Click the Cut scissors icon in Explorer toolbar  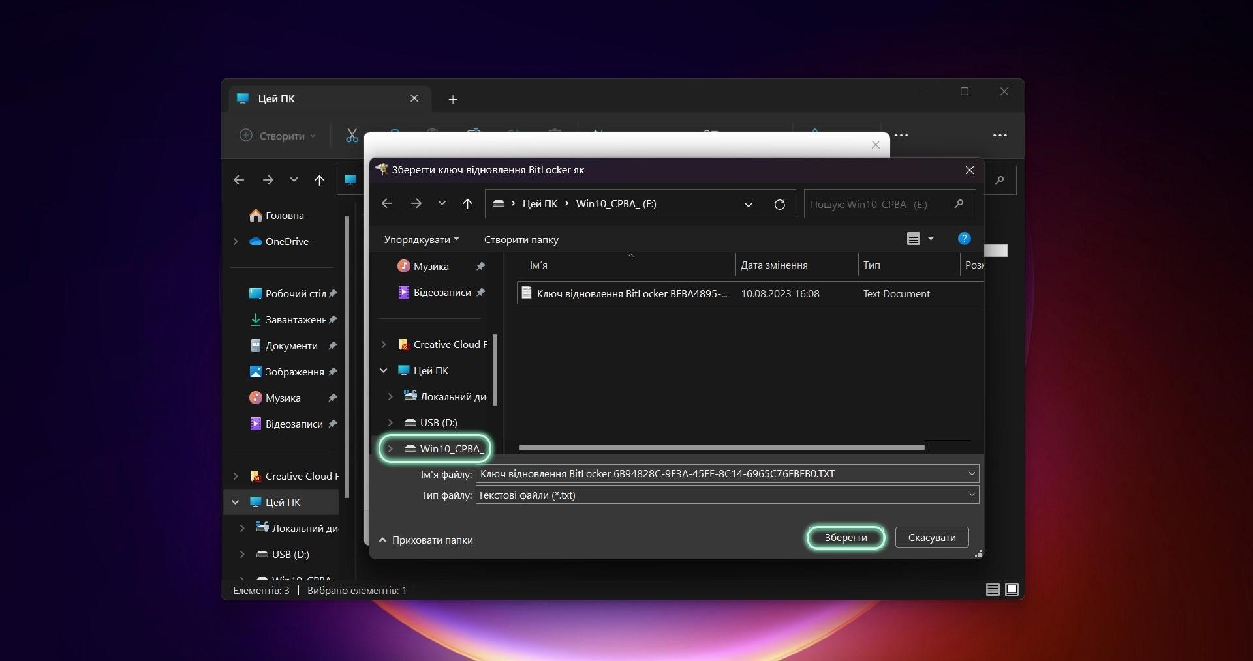coord(352,136)
